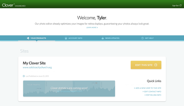Screen dimensions: 184x106
Task: Click the Edit This Site button
Action: pyautogui.click(x=146, y=65)
